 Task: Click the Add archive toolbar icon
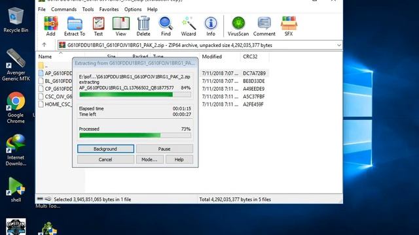pyautogui.click(x=50, y=26)
